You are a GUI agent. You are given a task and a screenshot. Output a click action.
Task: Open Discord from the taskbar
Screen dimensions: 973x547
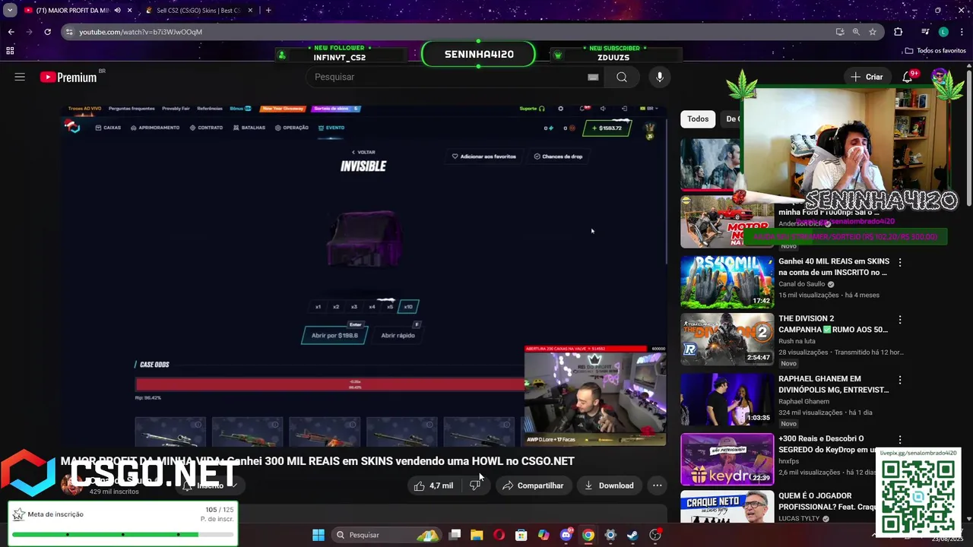pos(566,535)
